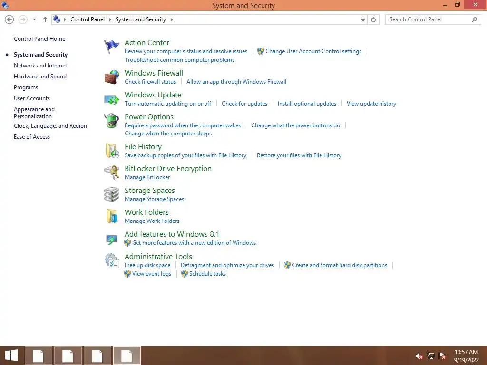
Task: Refresh the Control Panel view
Action: pyautogui.click(x=373, y=19)
